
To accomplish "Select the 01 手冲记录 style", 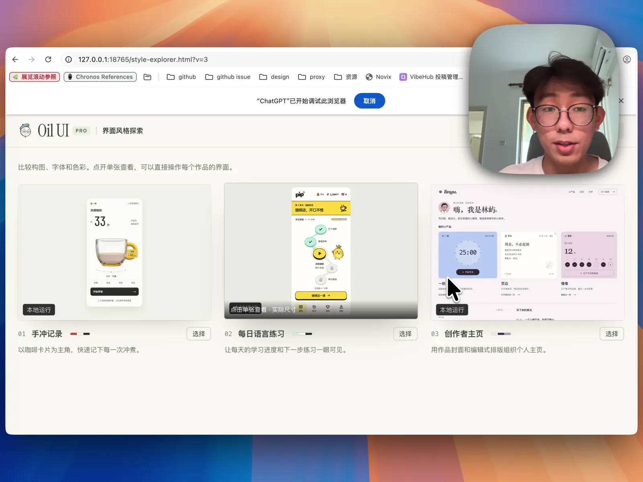I will click(199, 334).
